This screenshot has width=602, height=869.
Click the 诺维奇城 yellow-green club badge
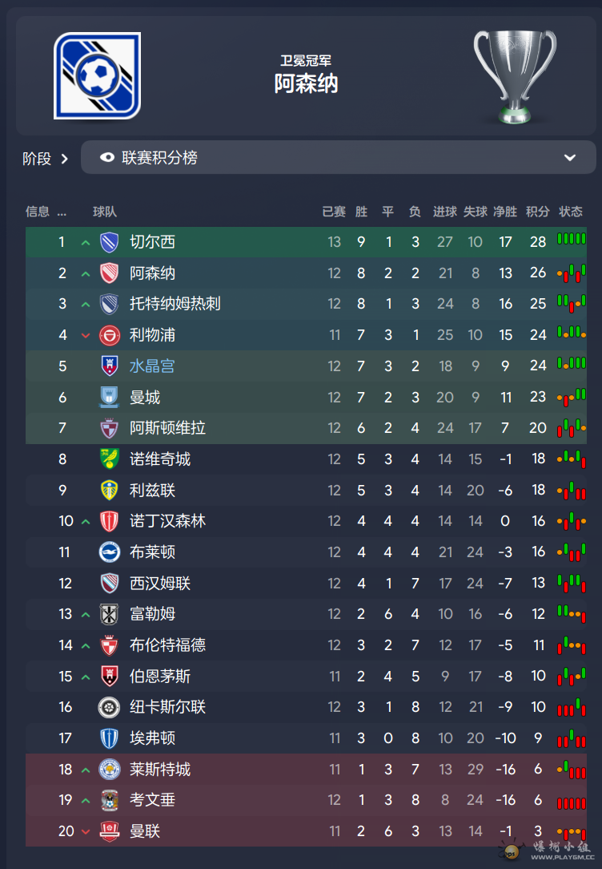click(x=109, y=459)
